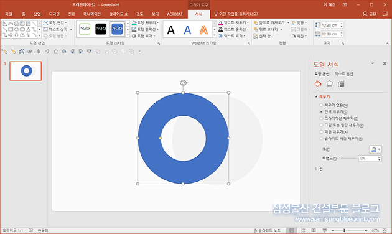Open 도형 편집 (Edit Shape) dropdown

coord(55,23)
